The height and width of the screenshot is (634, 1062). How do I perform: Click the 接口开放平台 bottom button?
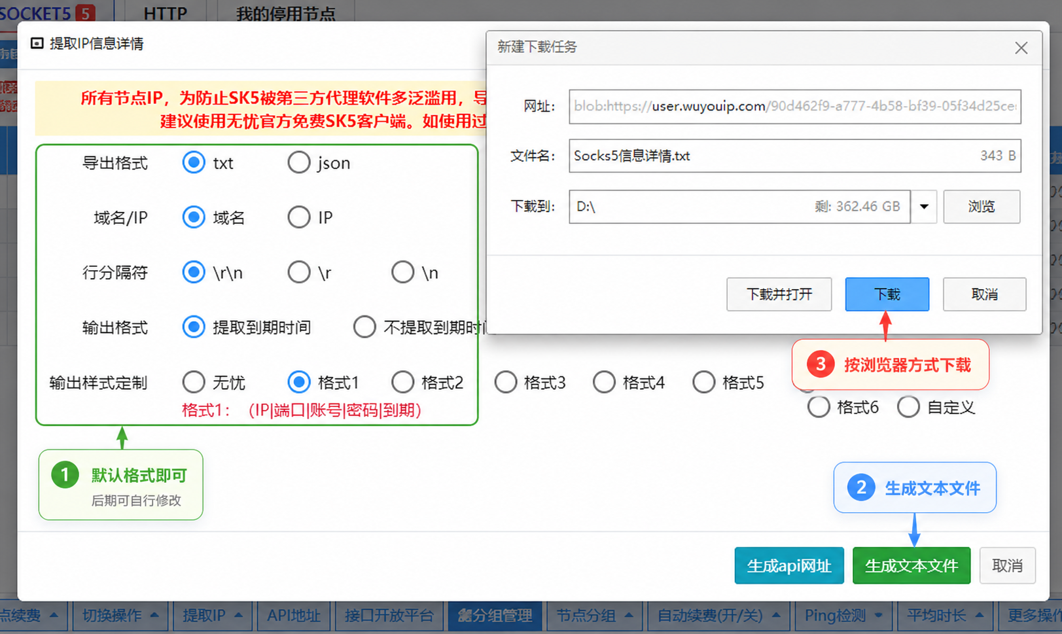[389, 616]
